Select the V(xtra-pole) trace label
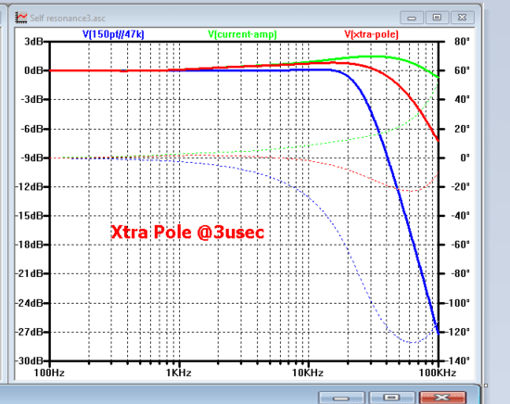 (372, 34)
